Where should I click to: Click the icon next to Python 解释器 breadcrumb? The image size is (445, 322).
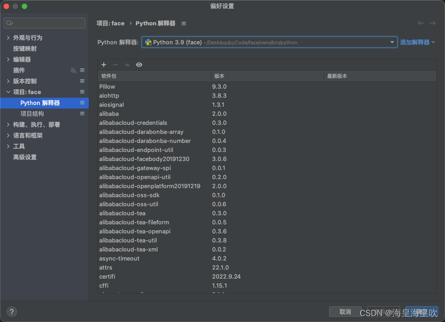click(184, 23)
